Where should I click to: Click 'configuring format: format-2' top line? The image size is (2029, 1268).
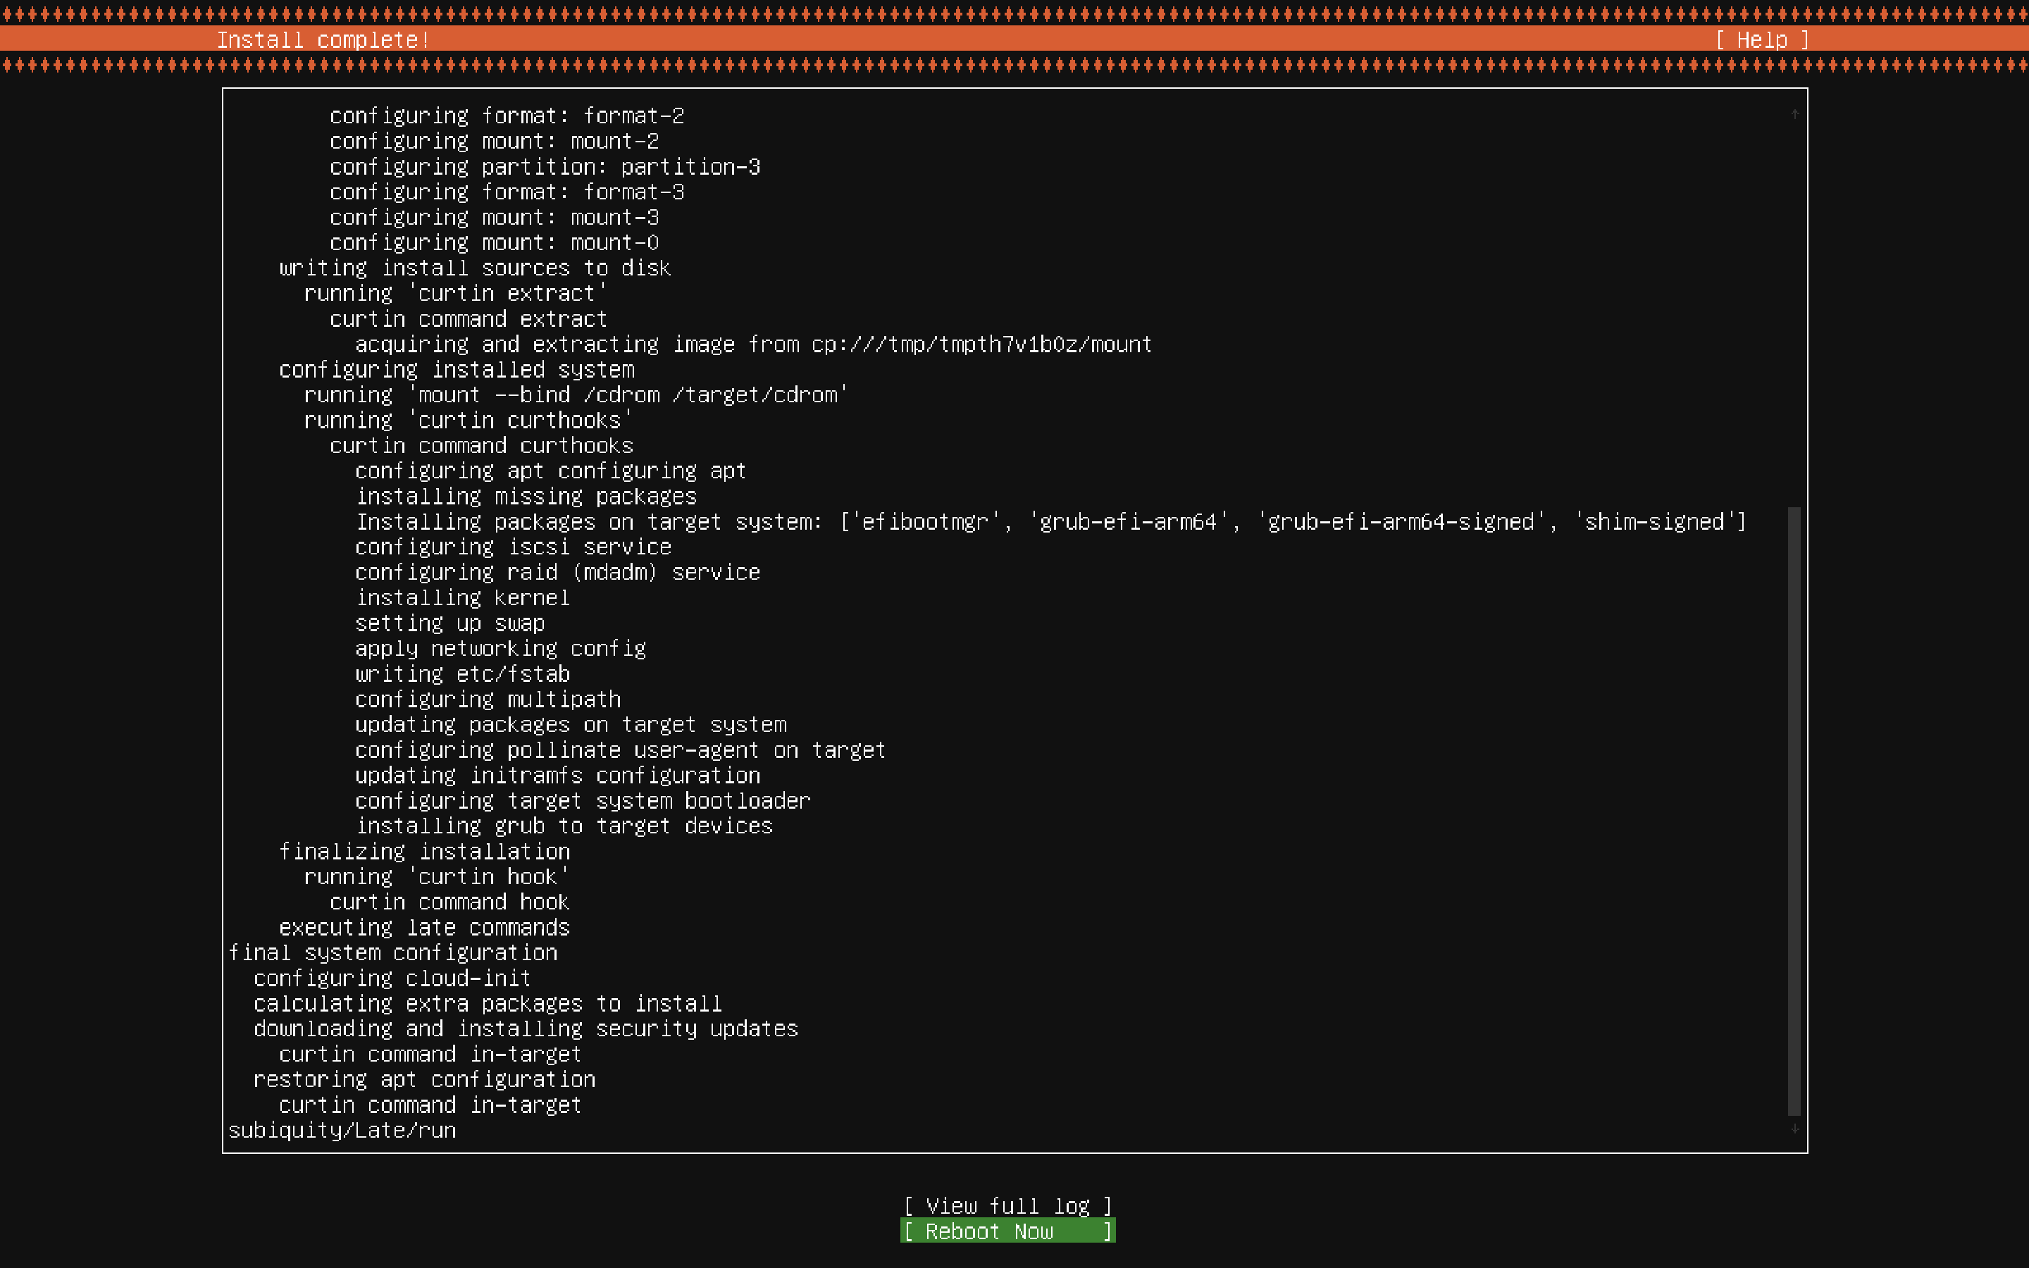point(507,116)
